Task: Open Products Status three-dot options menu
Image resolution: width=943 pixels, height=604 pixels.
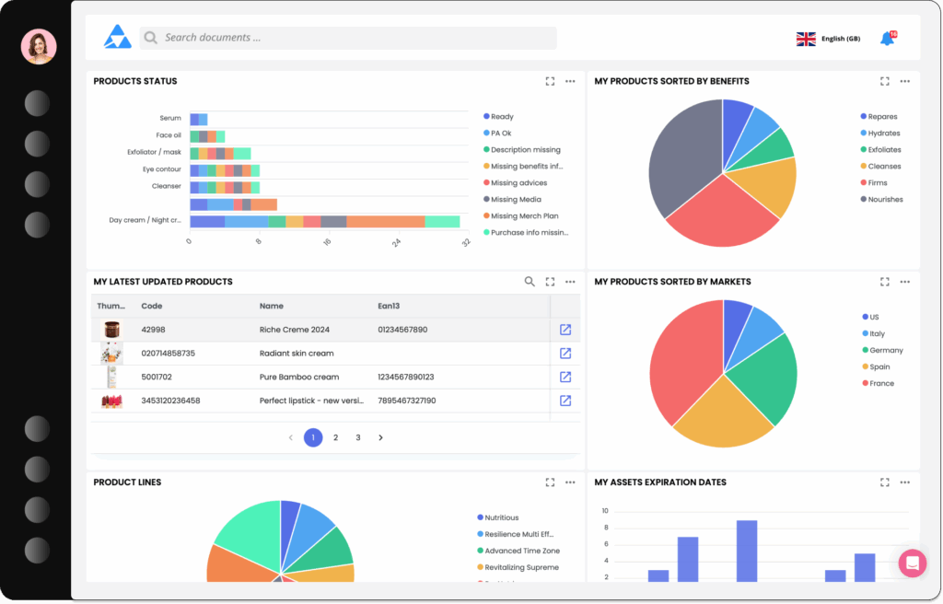Action: (x=571, y=81)
